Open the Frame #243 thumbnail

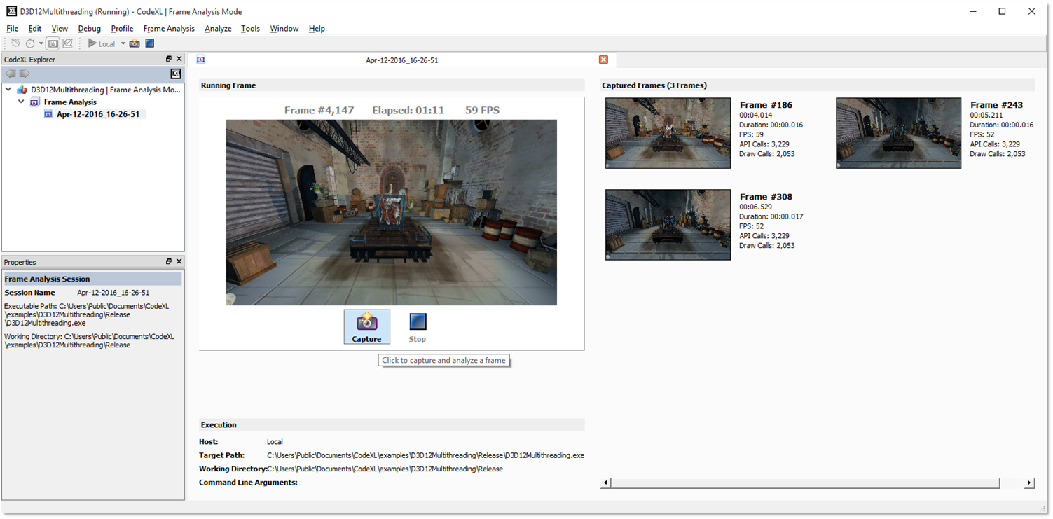[898, 133]
